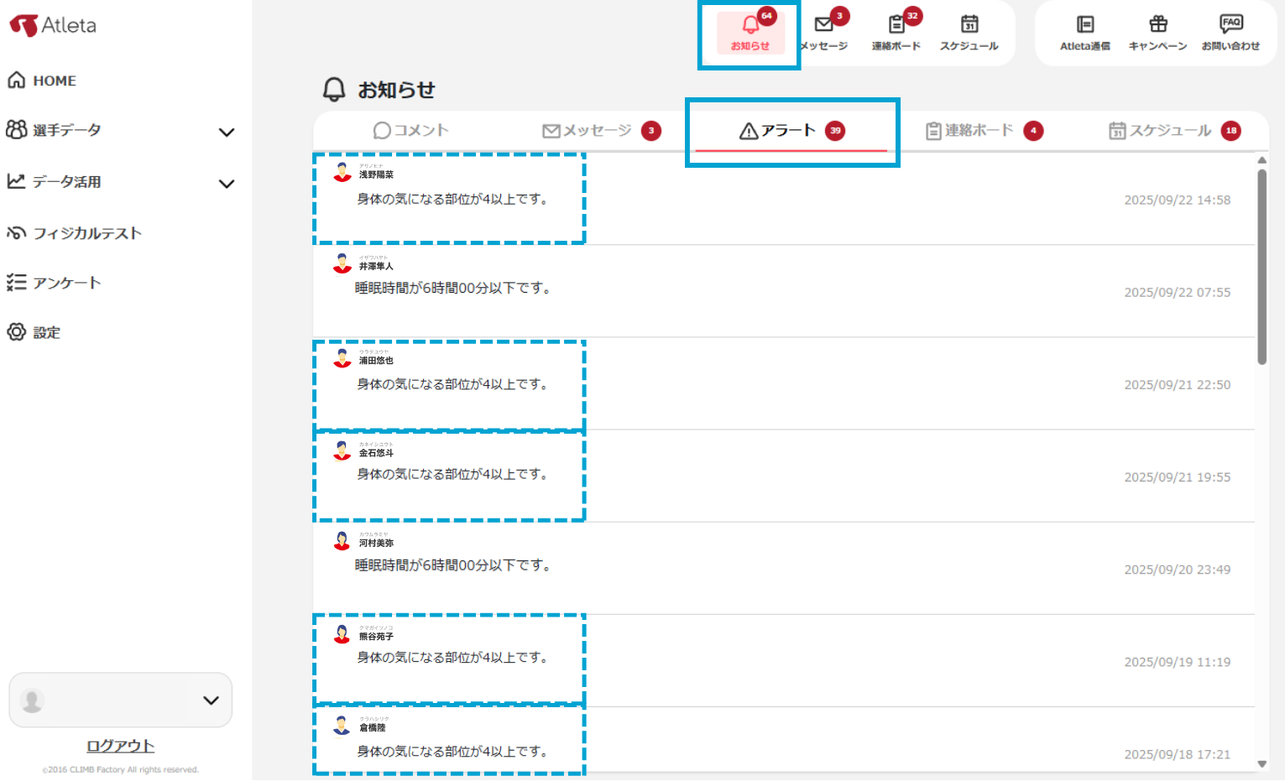Viewport: 1285px width, 781px height.
Task: Switch to the コメント tab
Action: point(411,131)
